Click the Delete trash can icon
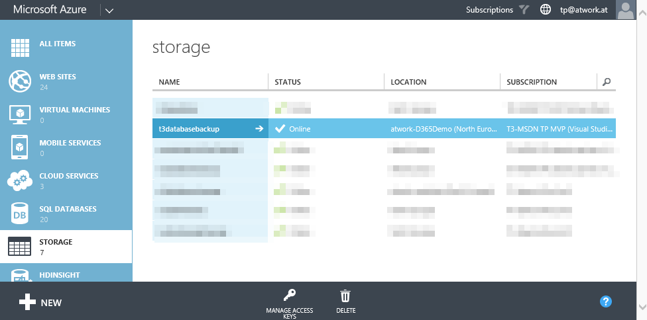The height and width of the screenshot is (320, 647). coord(345,296)
